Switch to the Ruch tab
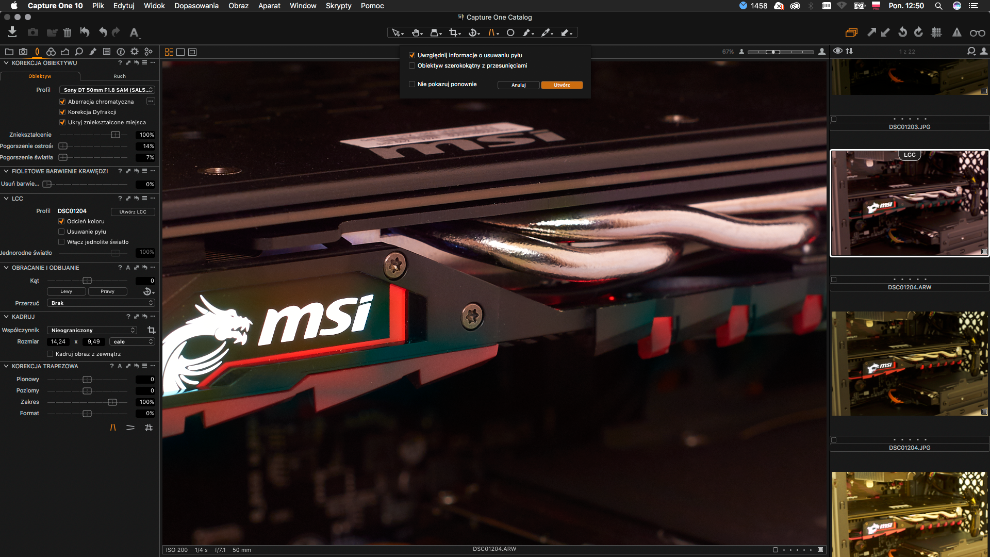990x557 pixels. (x=120, y=76)
